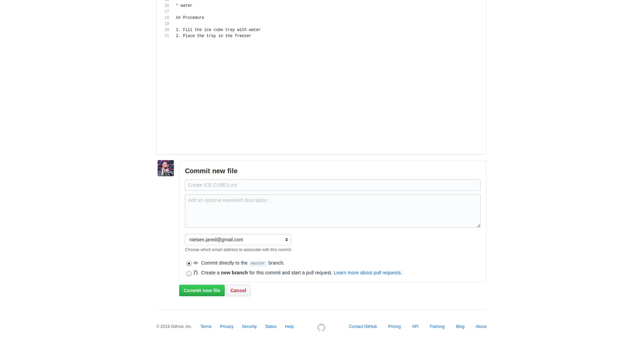Select Commit directly to master radio button
Screen dimensions: 640x337
click(189, 263)
